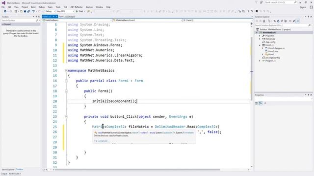The height and width of the screenshot is (176, 314).
Task: Switch to the Toolbox bottom tab
Action: coord(20,170)
